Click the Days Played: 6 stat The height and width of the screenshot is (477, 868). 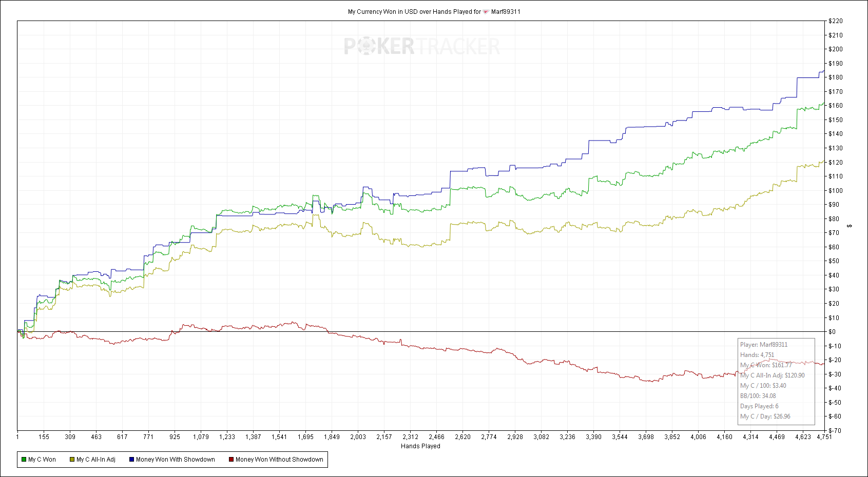pos(759,406)
